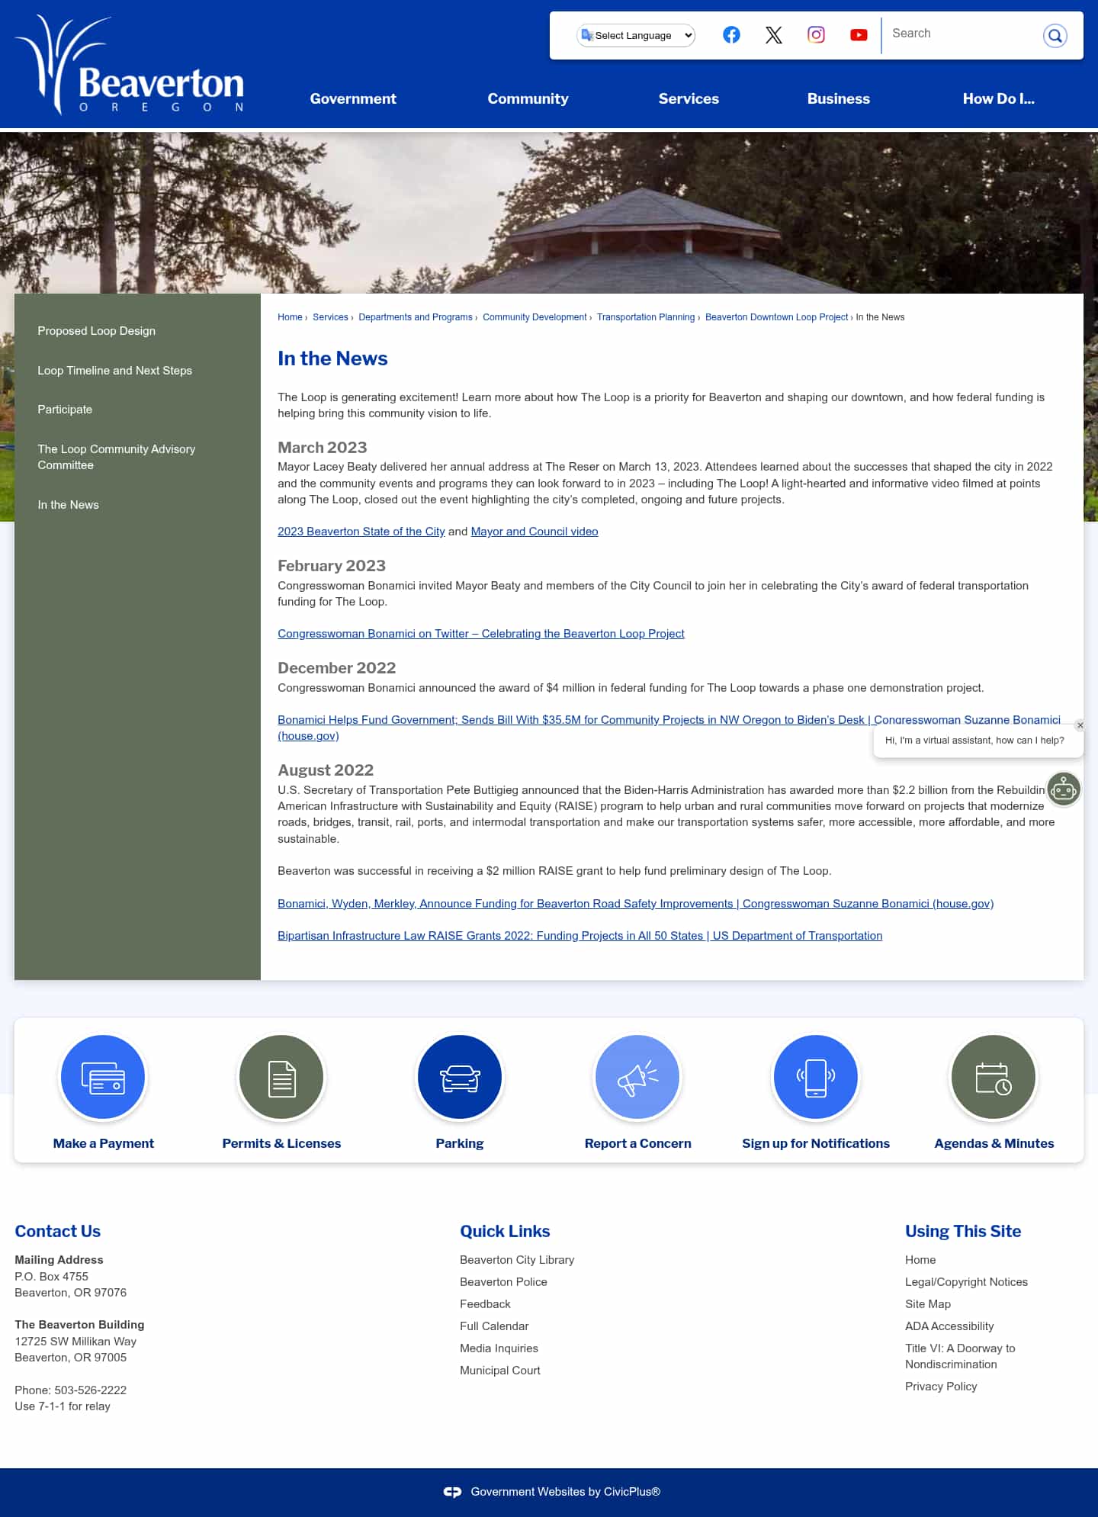The height and width of the screenshot is (1517, 1098).
Task: Open Bonamici, Wyden, Merkley funding announcement link
Action: pyautogui.click(x=635, y=904)
